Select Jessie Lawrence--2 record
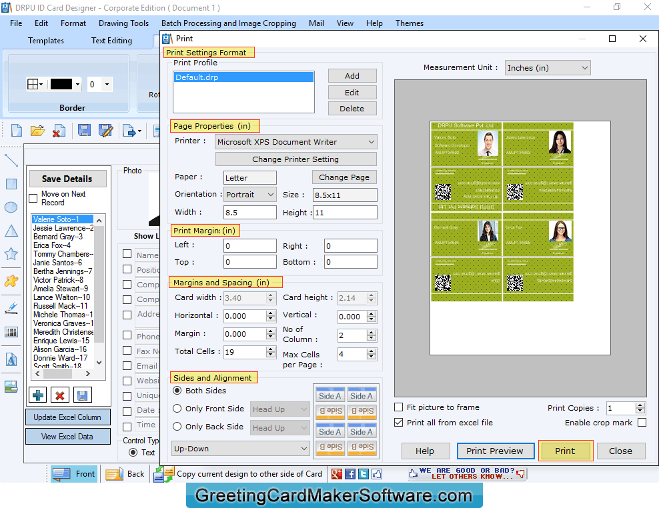This screenshot has width=659, height=508. 63,228
